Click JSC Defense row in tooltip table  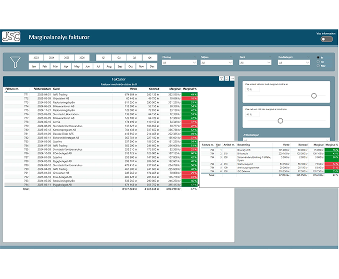coord(270,171)
